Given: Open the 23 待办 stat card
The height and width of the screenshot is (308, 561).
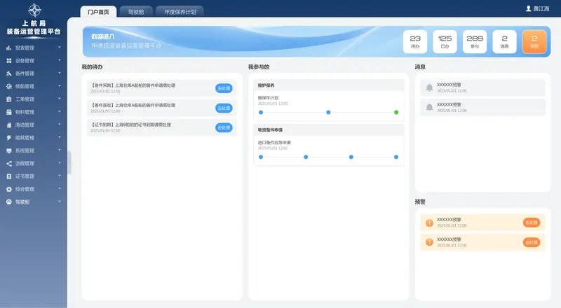Looking at the screenshot, I should point(415,42).
